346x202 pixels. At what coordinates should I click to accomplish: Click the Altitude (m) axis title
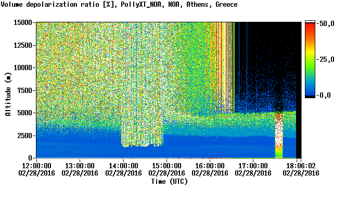pos(8,94)
